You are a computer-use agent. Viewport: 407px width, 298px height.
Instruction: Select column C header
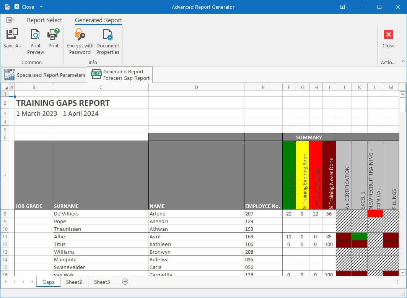pyautogui.click(x=101, y=87)
